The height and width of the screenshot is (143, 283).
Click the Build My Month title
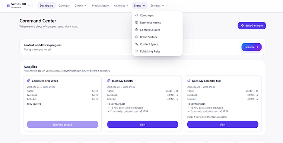tap(122, 81)
